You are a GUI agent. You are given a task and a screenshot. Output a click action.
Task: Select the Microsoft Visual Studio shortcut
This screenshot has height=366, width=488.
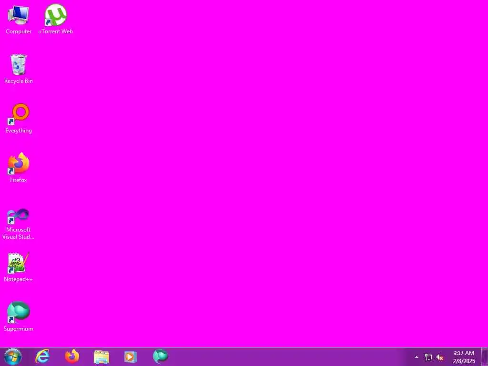pyautogui.click(x=19, y=224)
